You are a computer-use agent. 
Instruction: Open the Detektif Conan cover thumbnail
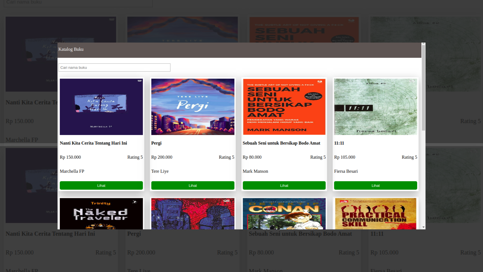284,214
